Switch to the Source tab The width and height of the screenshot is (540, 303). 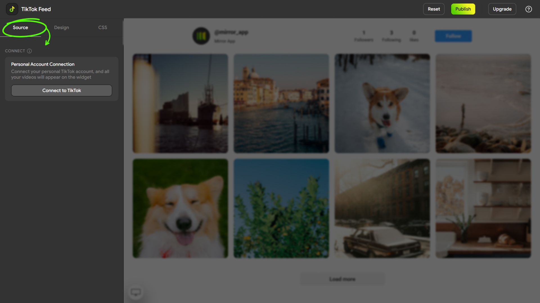tap(20, 27)
